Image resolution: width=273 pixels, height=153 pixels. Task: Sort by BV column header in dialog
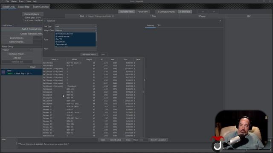102,59
